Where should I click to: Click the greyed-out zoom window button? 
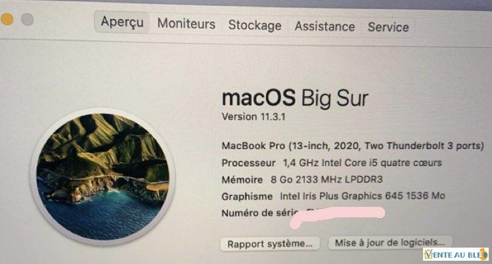click(x=28, y=20)
